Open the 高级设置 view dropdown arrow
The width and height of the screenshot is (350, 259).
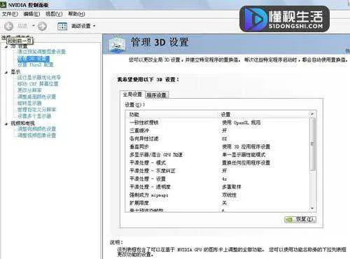(x=94, y=26)
